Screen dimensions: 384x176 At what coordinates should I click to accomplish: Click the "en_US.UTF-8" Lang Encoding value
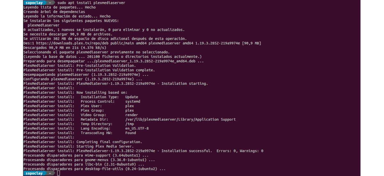pyautogui.click(x=137, y=128)
